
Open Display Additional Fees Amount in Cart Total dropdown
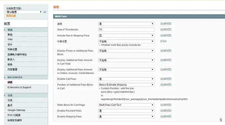tap(126, 60)
